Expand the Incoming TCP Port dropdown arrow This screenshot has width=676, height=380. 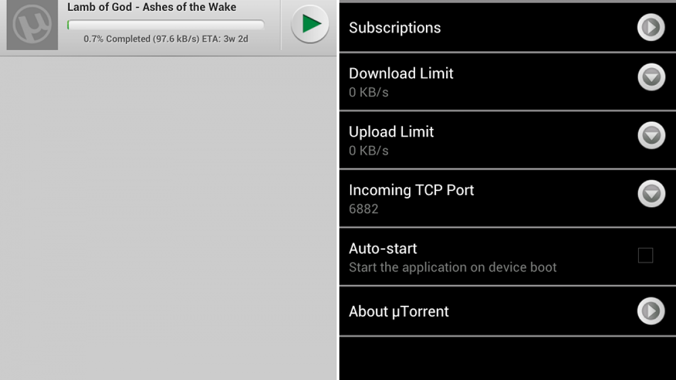(x=651, y=194)
